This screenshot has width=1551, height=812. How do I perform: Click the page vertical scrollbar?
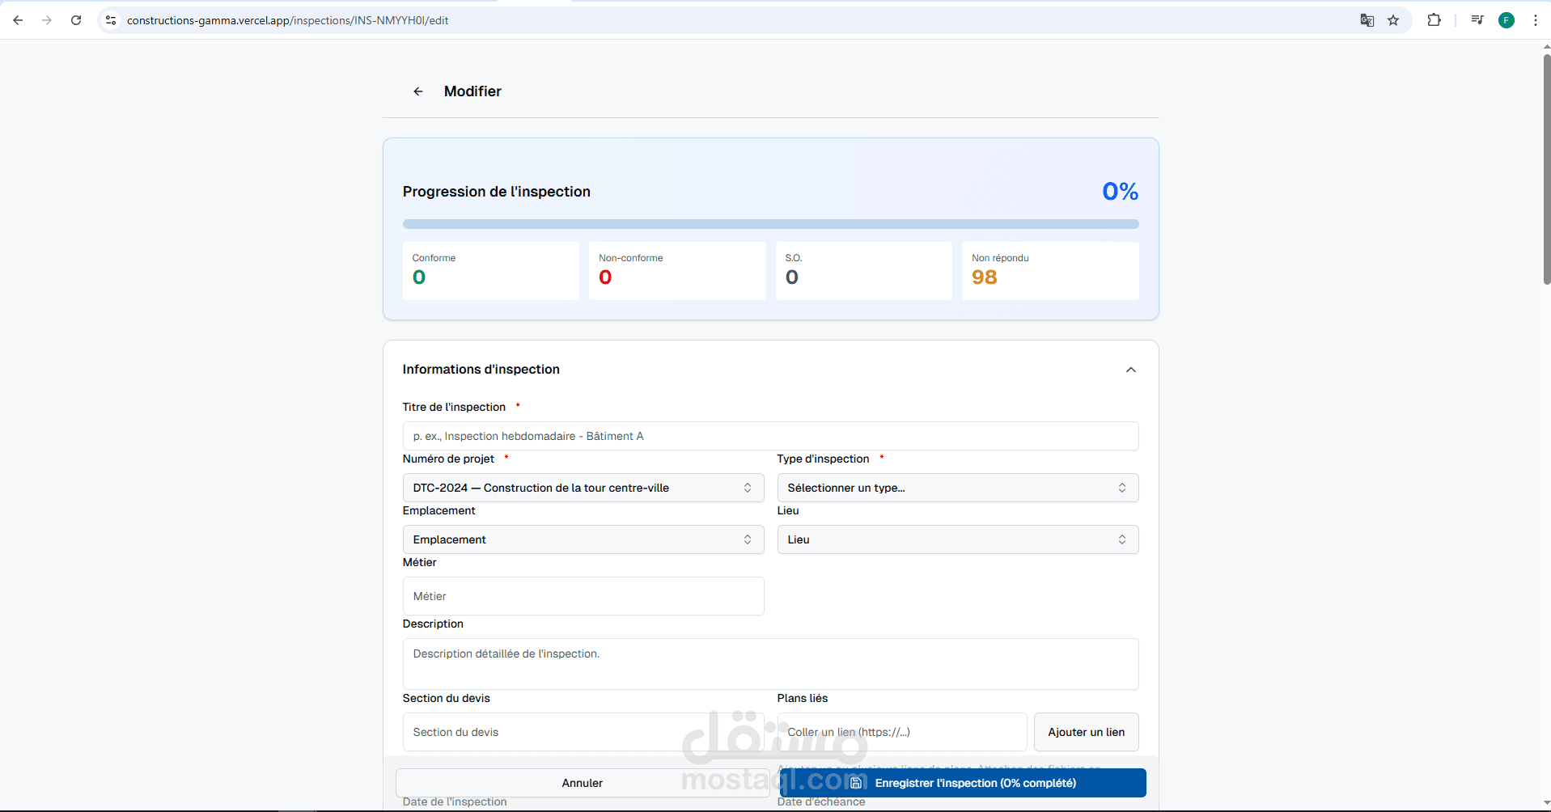(x=1547, y=170)
